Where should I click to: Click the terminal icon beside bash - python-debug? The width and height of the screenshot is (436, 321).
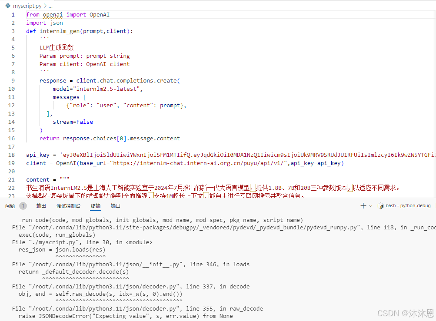[380, 205]
